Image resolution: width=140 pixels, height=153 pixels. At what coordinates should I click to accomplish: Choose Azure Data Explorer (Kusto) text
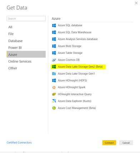click(75, 101)
